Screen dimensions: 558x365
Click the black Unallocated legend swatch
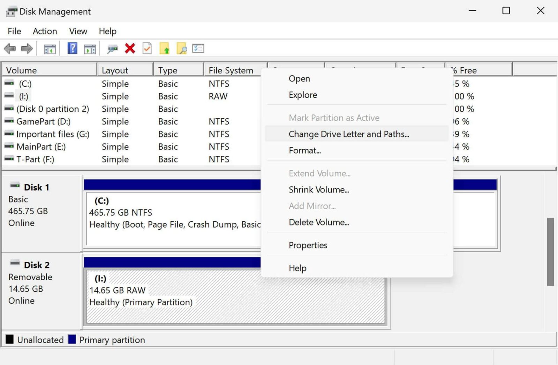coord(10,340)
